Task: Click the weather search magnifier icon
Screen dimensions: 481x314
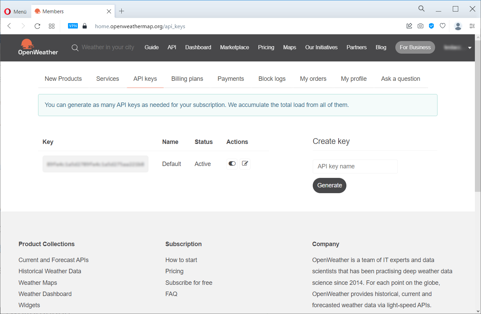Action: (x=75, y=48)
